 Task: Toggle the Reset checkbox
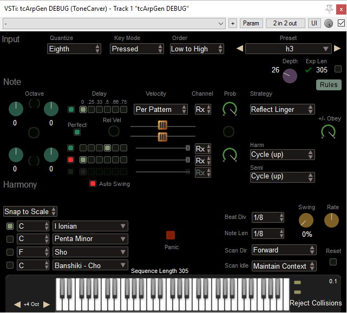point(333,262)
